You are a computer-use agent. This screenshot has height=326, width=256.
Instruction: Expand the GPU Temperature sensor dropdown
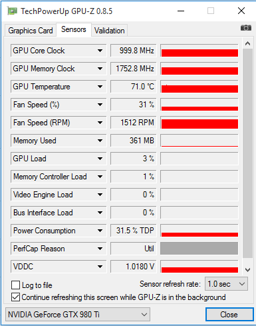tap(100, 87)
